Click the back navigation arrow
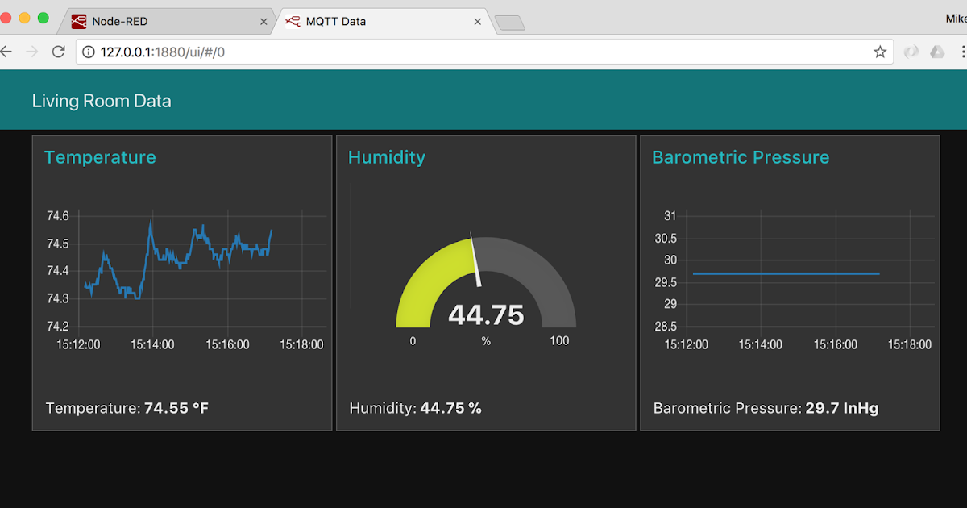The width and height of the screenshot is (967, 508). [x=6, y=51]
